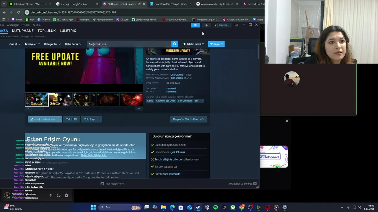Open the LULETRİX profile tab
Image resolution: width=378 pixels, height=212 pixels.
coord(68,31)
